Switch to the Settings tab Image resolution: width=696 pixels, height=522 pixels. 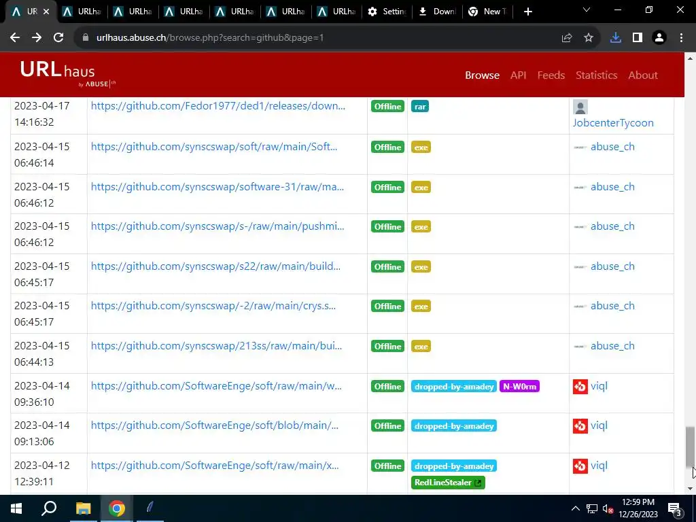coord(387,12)
